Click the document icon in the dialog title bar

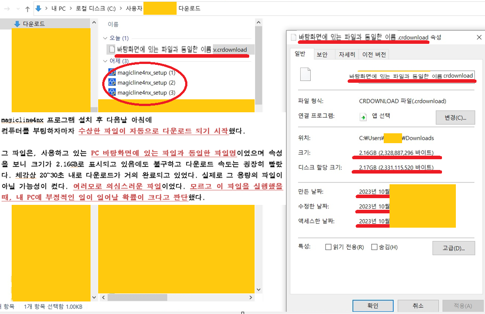coord(294,37)
